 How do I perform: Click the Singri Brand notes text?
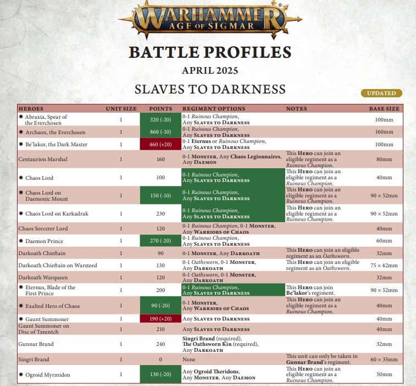point(321,359)
